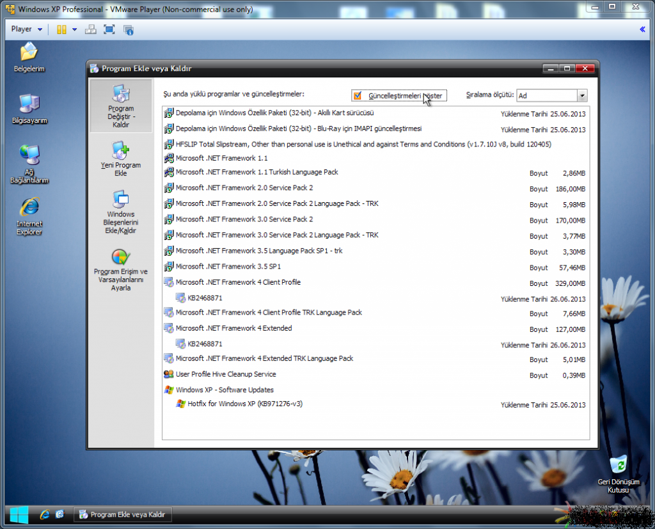Click VMware send Ctrl+Alt+Del icon
This screenshot has height=529, width=655.
pyautogui.click(x=91, y=29)
